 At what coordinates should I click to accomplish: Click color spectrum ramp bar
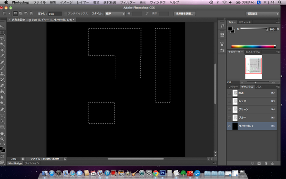coord(254,46)
